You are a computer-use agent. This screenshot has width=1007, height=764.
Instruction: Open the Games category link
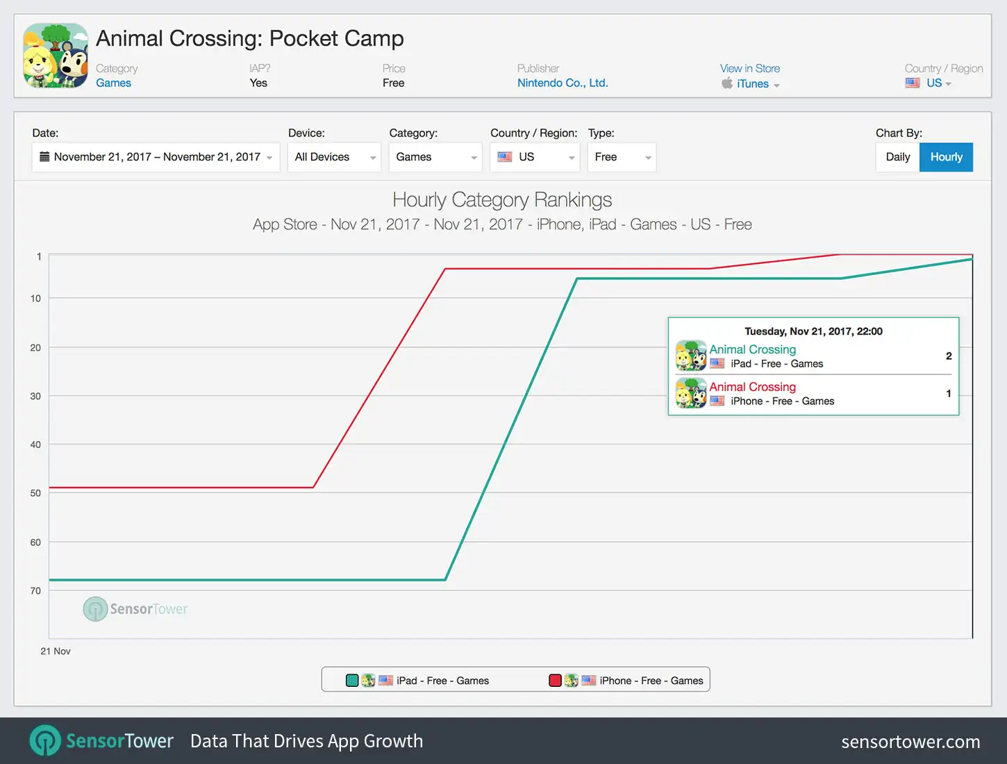tap(113, 83)
